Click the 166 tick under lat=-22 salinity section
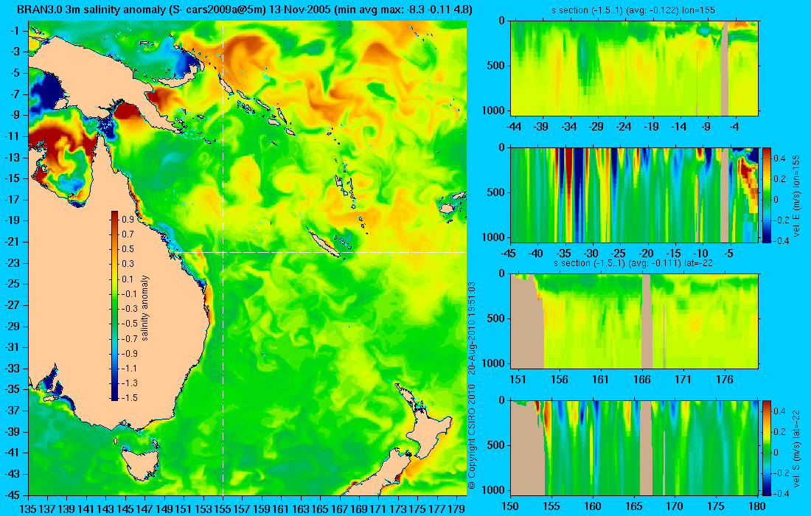Viewport: 811px width, 516px height. click(642, 380)
